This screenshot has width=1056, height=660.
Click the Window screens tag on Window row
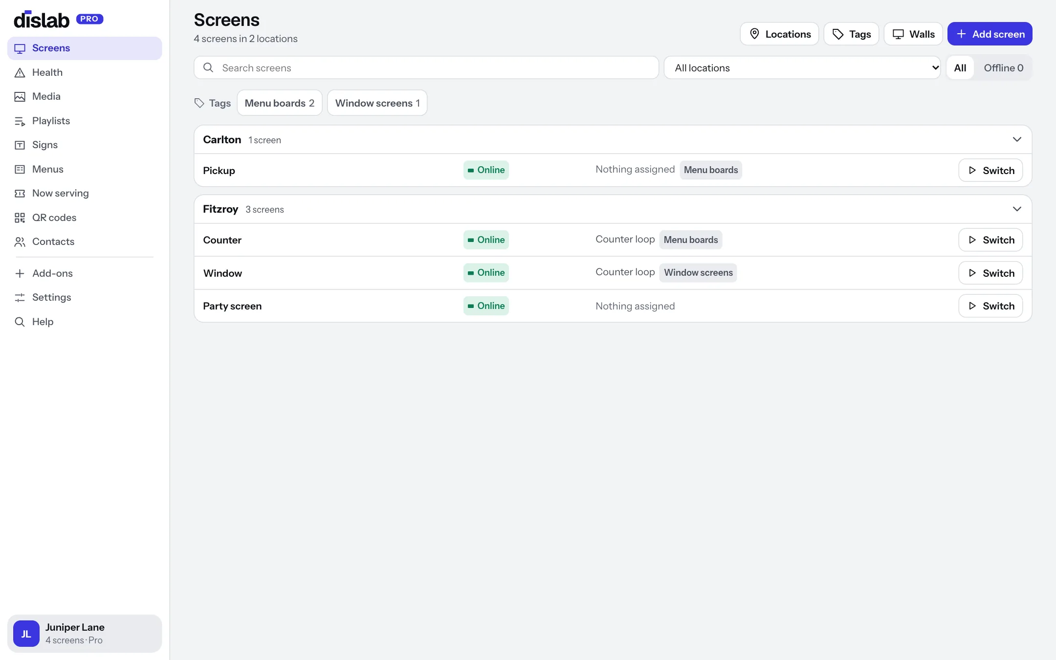(x=698, y=273)
